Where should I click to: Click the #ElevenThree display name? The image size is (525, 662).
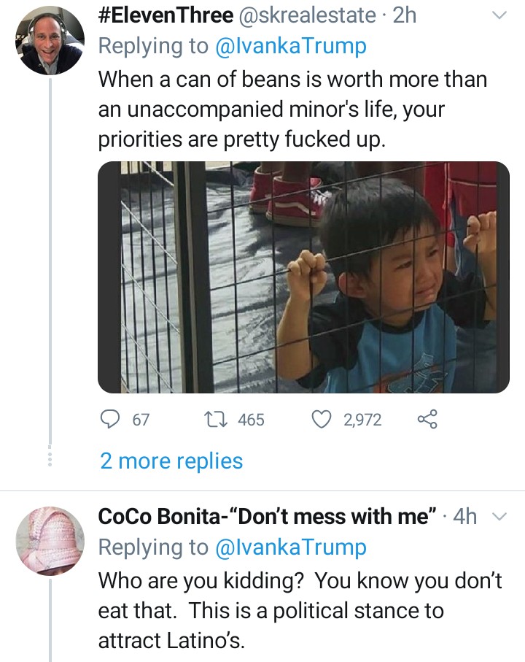point(165,15)
